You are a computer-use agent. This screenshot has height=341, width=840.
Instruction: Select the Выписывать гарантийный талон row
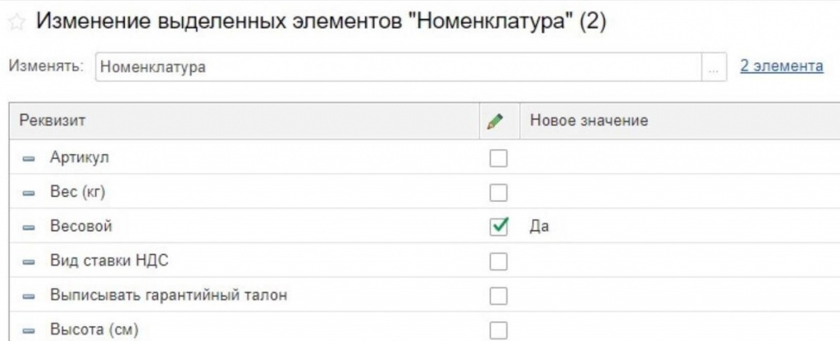[168, 296]
